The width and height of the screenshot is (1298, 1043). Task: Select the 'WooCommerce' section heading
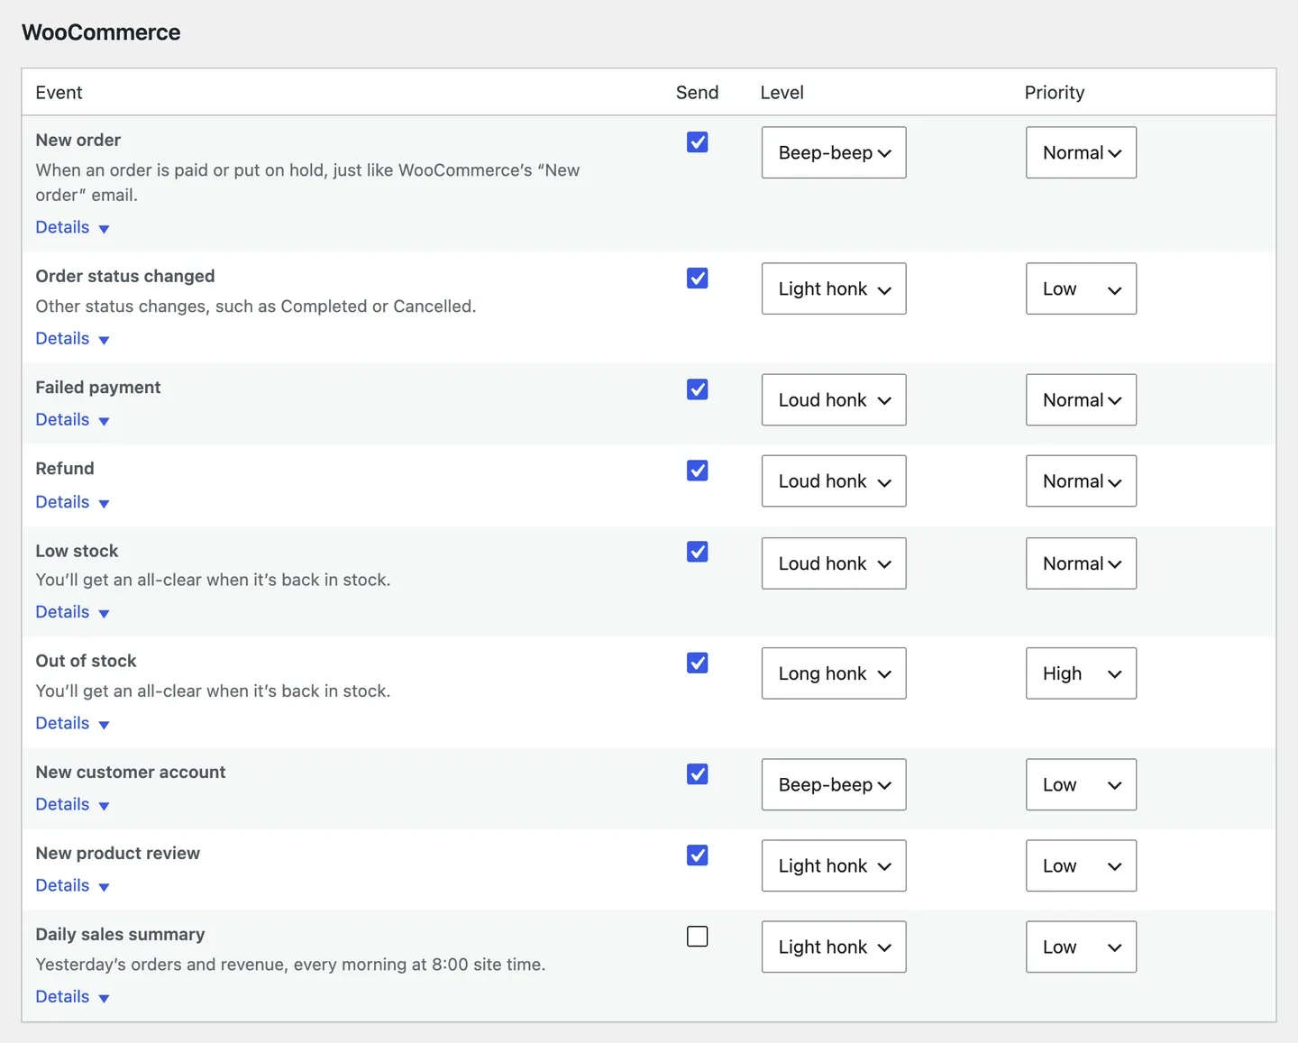coord(101,32)
